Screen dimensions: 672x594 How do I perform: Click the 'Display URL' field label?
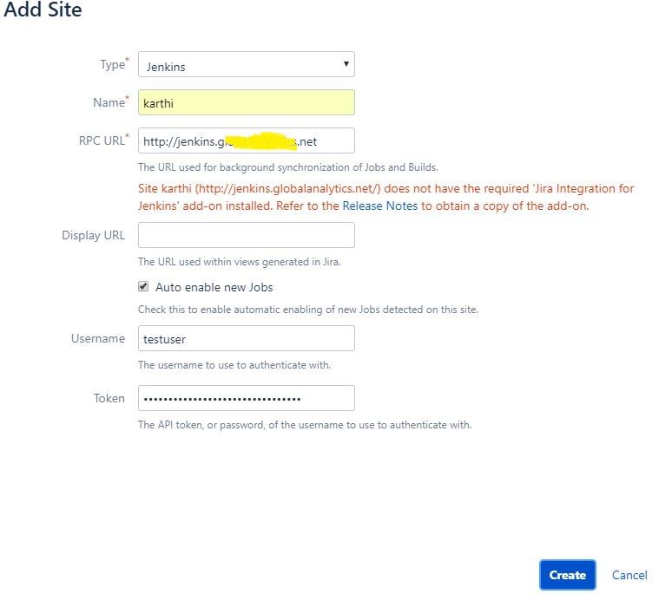(94, 235)
